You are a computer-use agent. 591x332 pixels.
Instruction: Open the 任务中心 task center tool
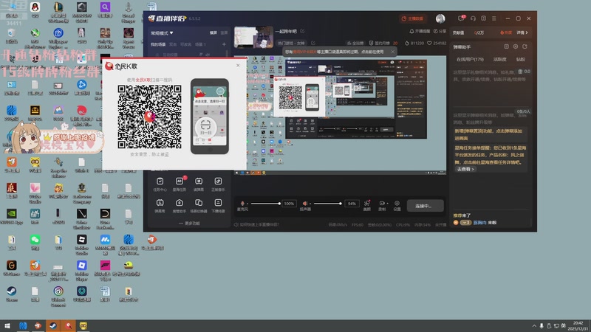160,184
